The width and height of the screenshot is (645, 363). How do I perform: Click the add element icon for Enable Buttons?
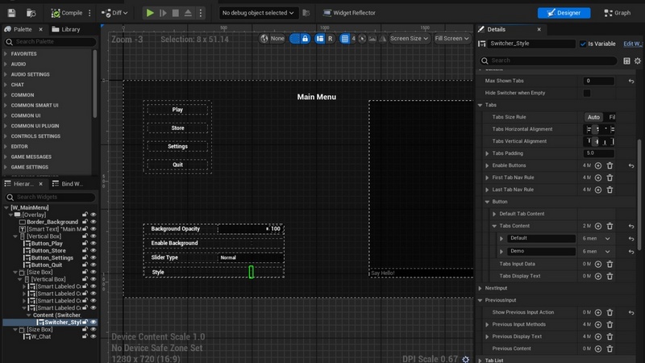pyautogui.click(x=598, y=165)
